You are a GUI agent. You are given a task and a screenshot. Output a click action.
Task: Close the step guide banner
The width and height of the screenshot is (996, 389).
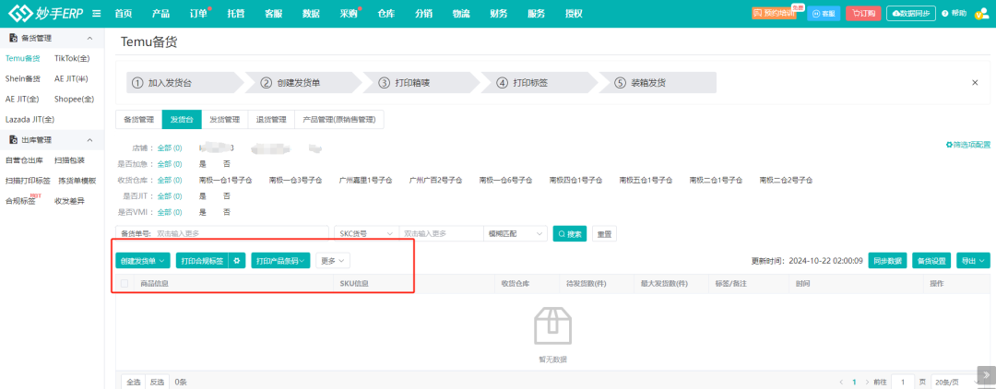(975, 82)
